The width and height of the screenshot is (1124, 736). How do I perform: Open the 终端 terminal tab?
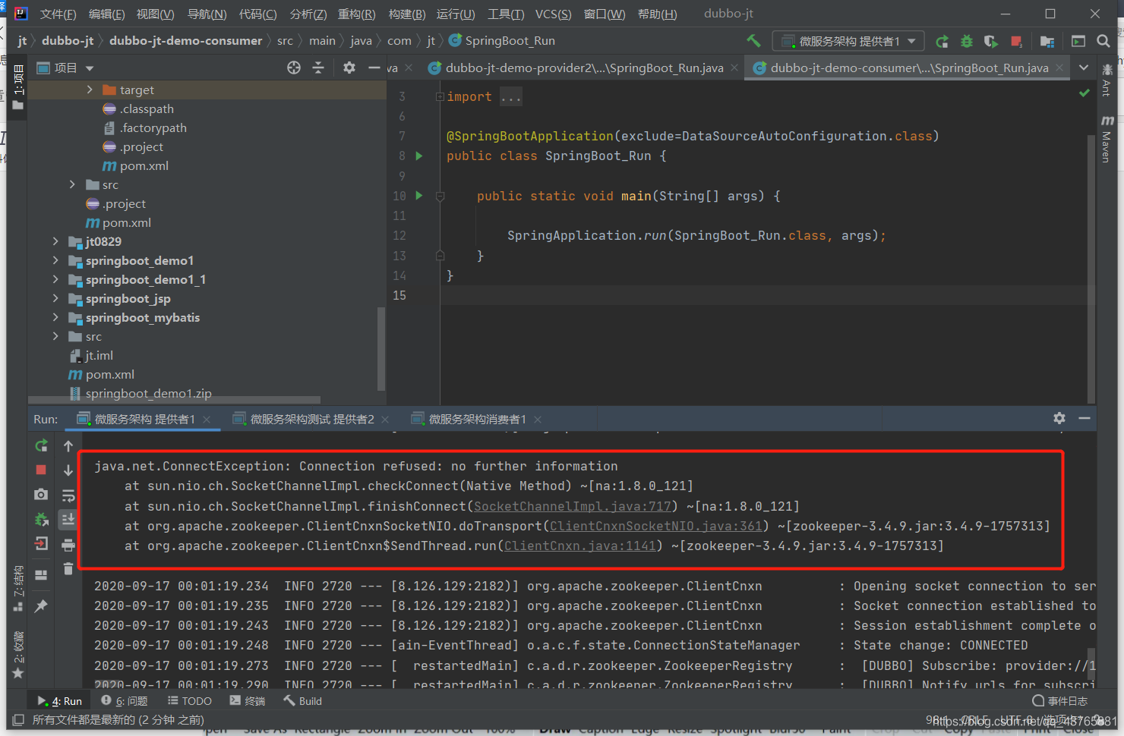248,701
